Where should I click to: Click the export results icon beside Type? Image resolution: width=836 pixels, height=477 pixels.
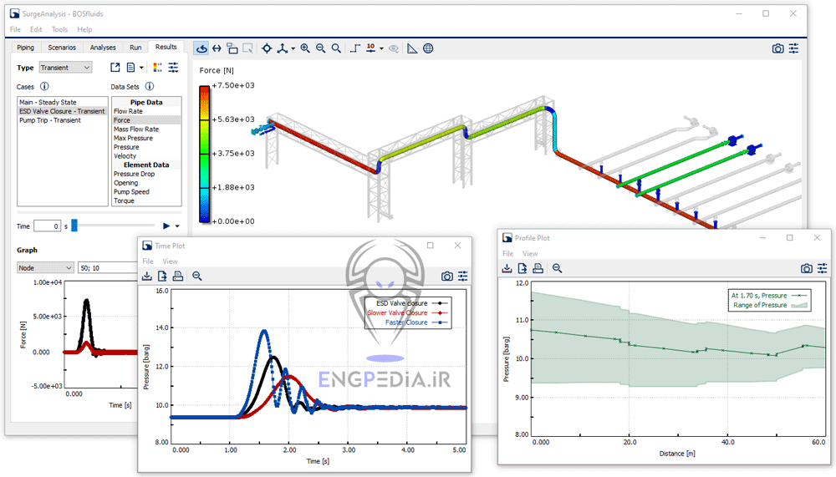pos(115,67)
